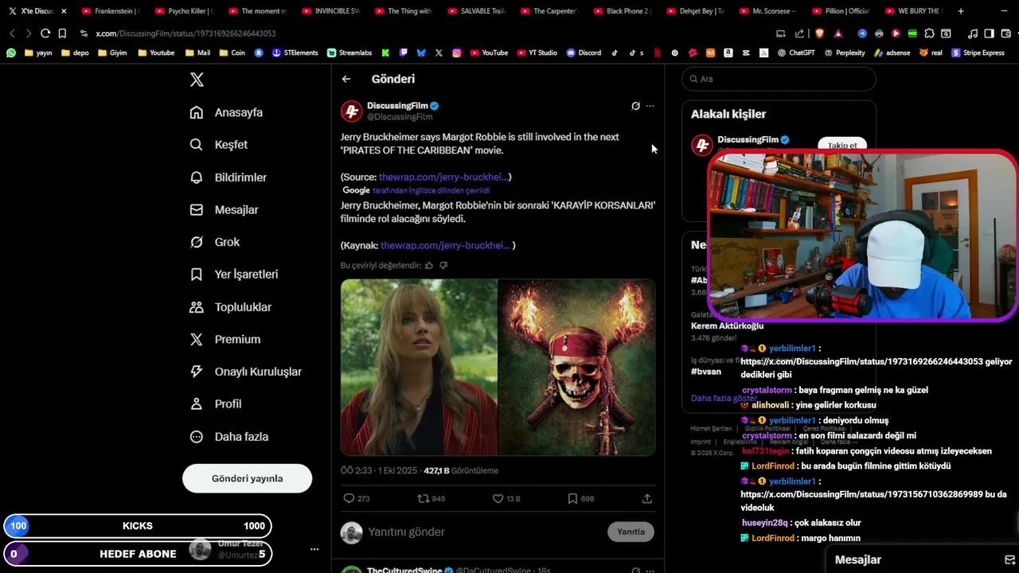This screenshot has width=1019, height=573.
Task: Expand the Daha fazla sidebar menu
Action: (240, 437)
